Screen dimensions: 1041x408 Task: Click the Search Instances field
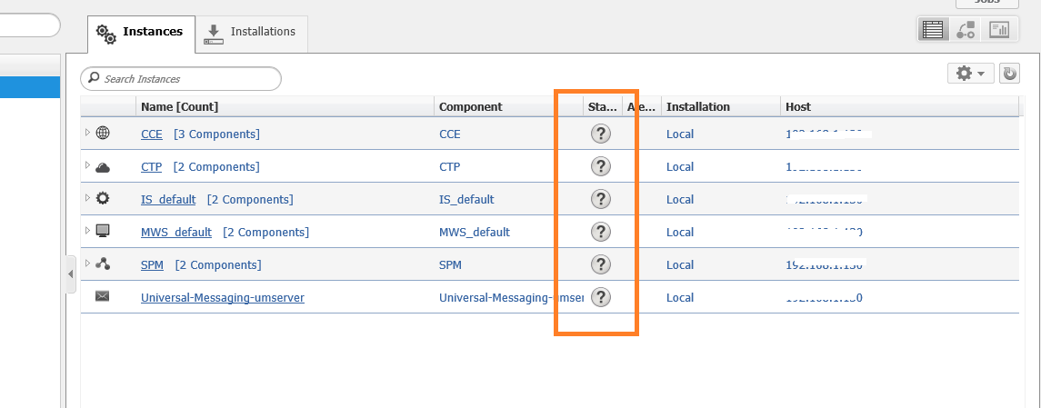pos(181,79)
